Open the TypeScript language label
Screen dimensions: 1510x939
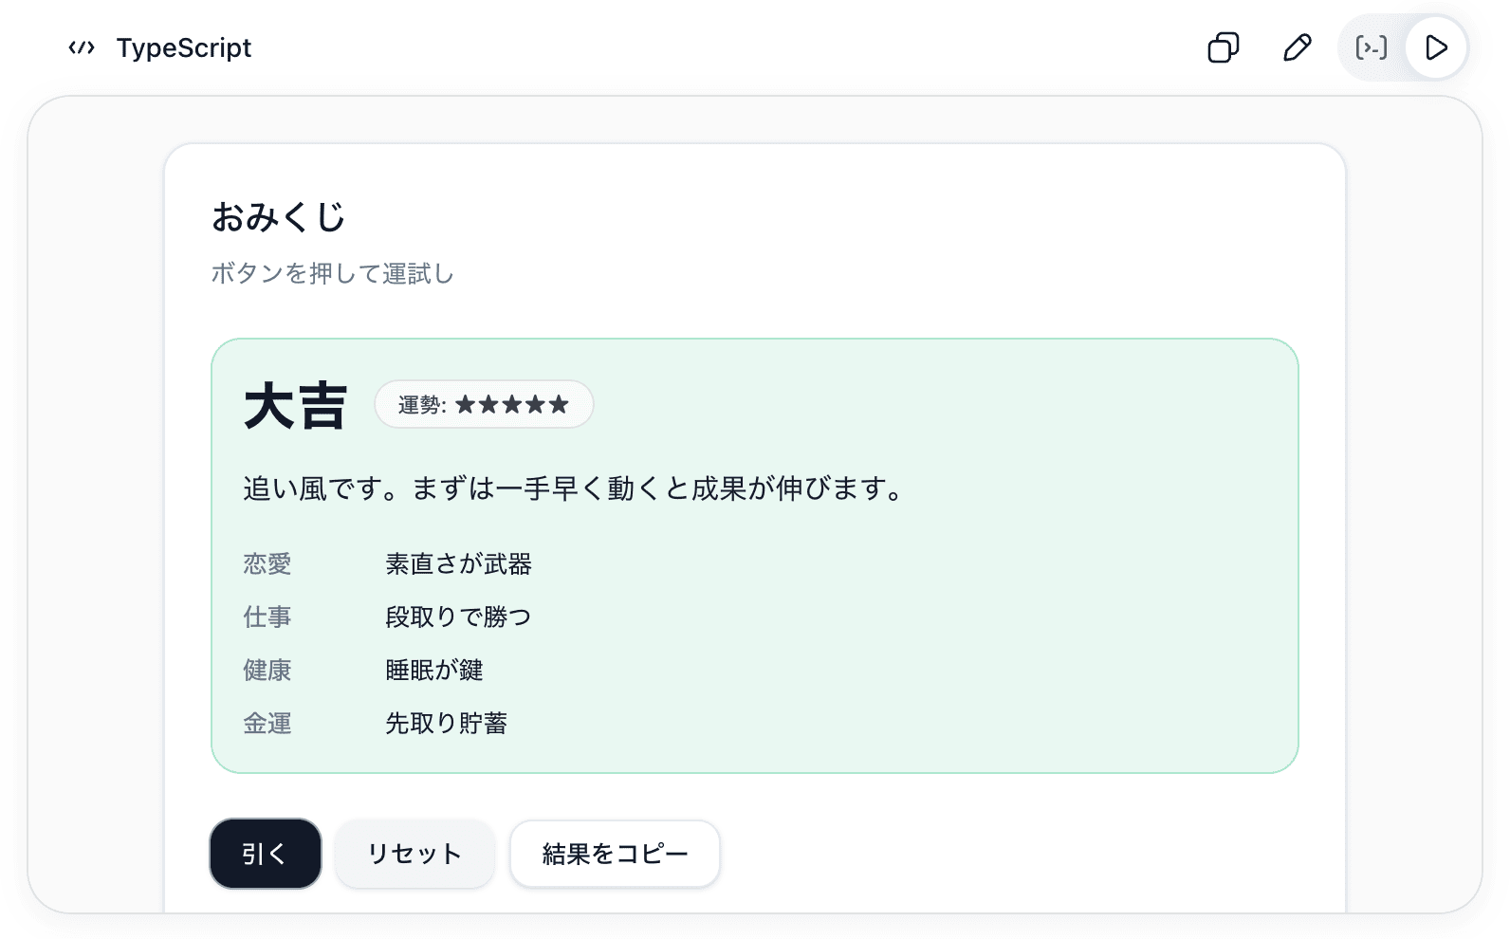pyautogui.click(x=183, y=47)
